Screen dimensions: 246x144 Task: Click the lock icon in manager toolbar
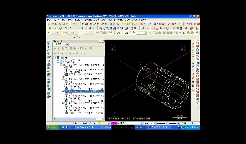coord(55,53)
